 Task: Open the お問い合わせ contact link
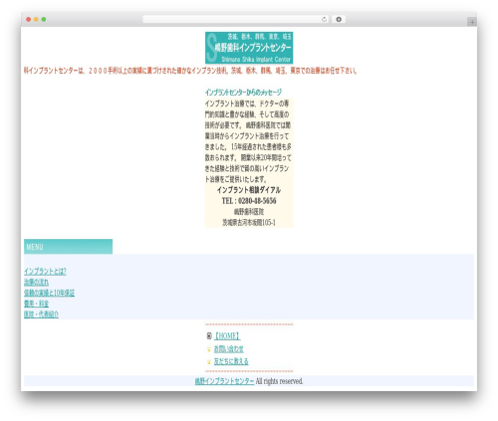pos(229,349)
